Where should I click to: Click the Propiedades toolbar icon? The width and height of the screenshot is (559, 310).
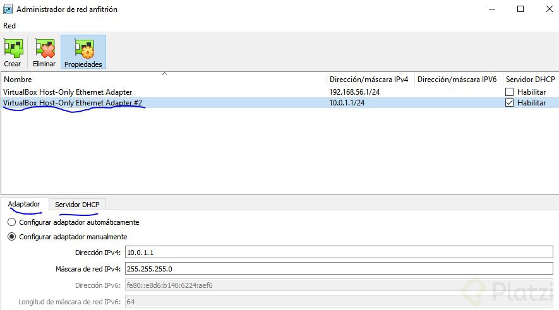pyautogui.click(x=83, y=52)
